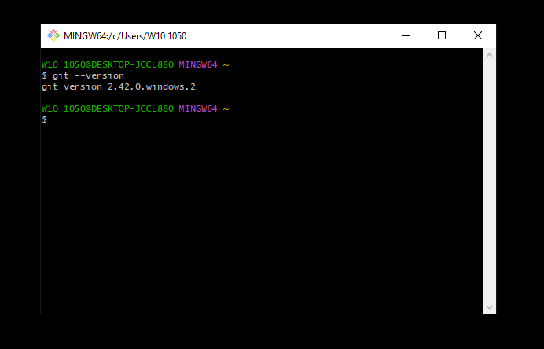This screenshot has width=544, height=349.
Task: Close the Git Bash window
Action: click(x=478, y=35)
